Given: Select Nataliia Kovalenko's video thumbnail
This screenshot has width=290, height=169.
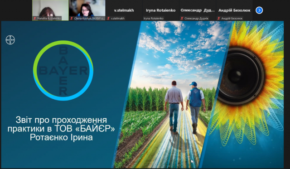Looking at the screenshot, I should tap(50, 10).
